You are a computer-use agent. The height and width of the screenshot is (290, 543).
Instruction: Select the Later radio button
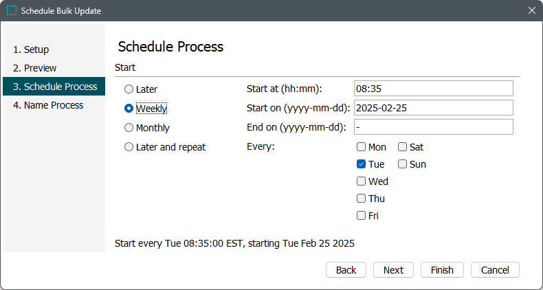point(129,89)
